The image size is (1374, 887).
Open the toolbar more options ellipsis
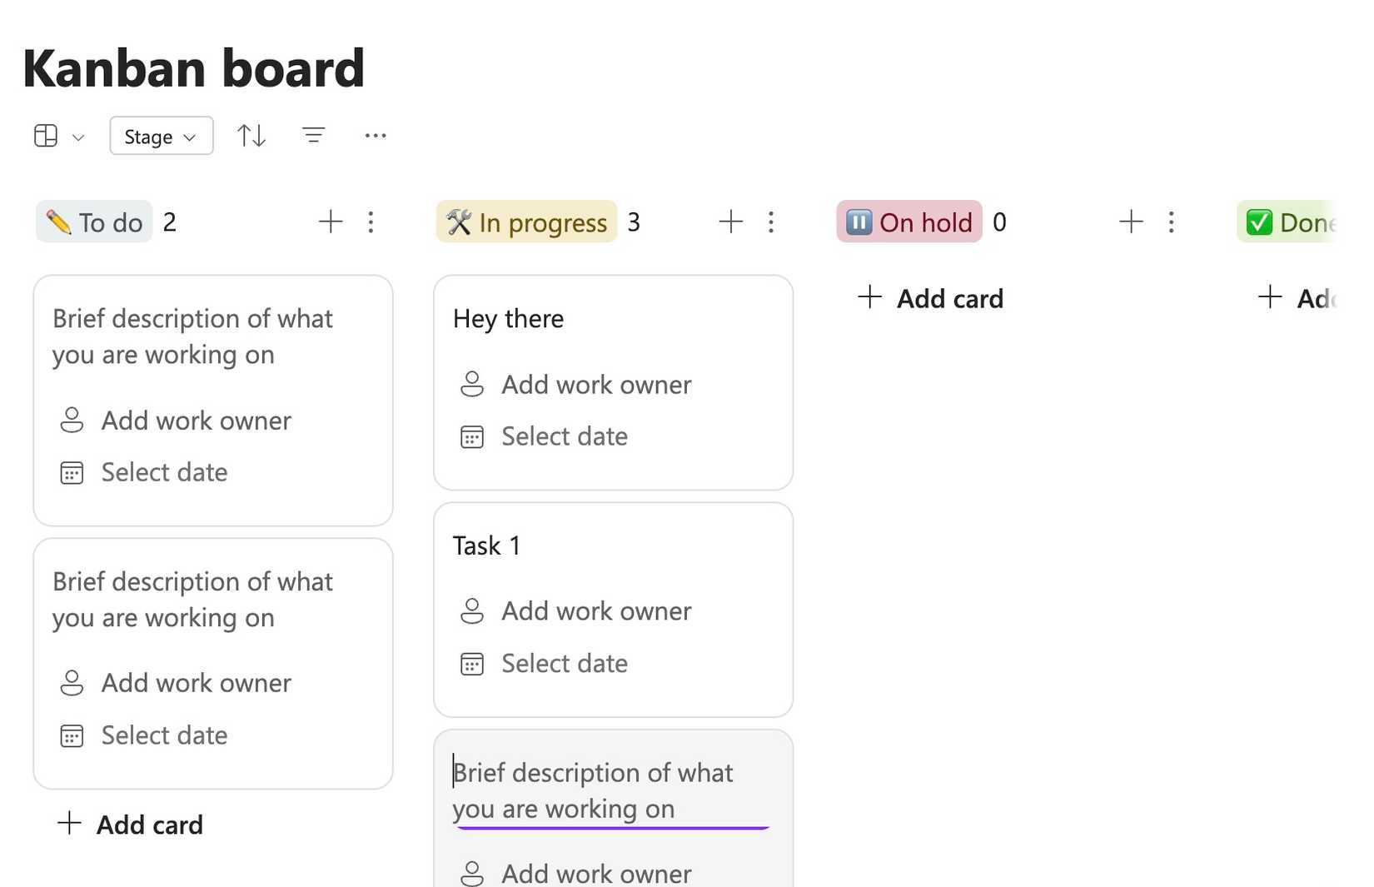click(x=376, y=135)
